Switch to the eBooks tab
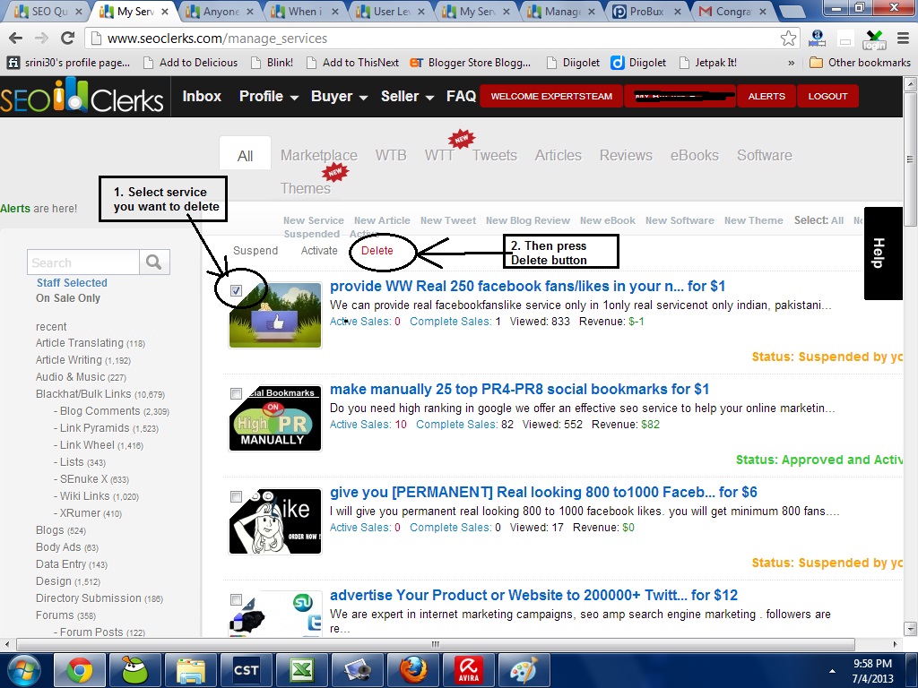Image resolution: width=918 pixels, height=688 pixels. 695,155
